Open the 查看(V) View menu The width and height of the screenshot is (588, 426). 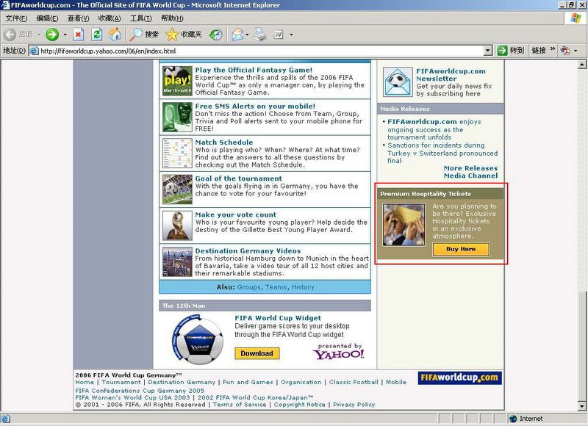click(x=78, y=18)
